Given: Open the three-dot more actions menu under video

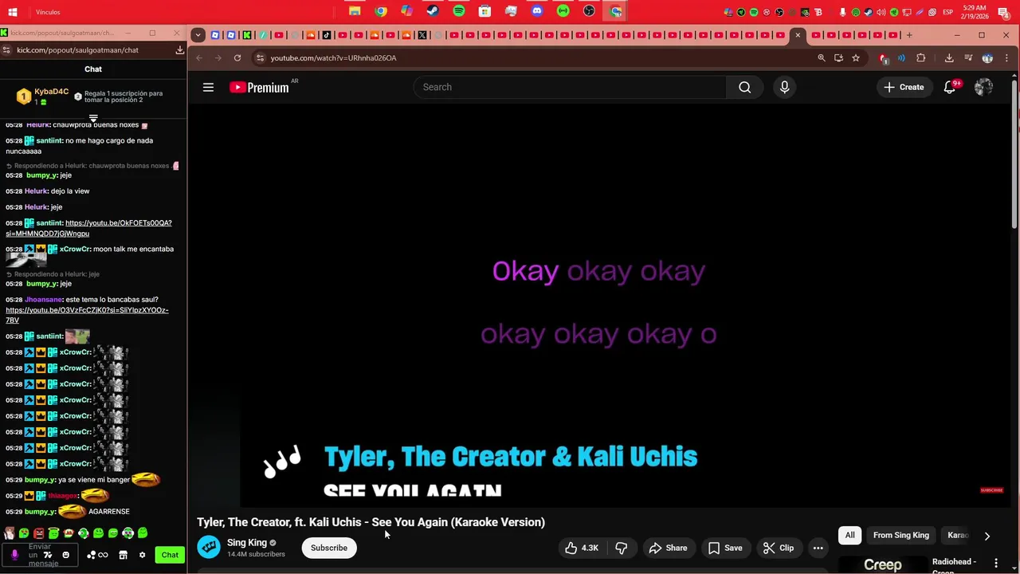Looking at the screenshot, I should coord(818,548).
